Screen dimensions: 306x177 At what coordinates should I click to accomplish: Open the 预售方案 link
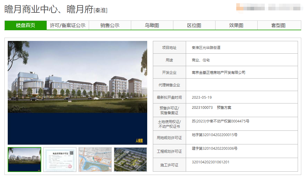224,108
